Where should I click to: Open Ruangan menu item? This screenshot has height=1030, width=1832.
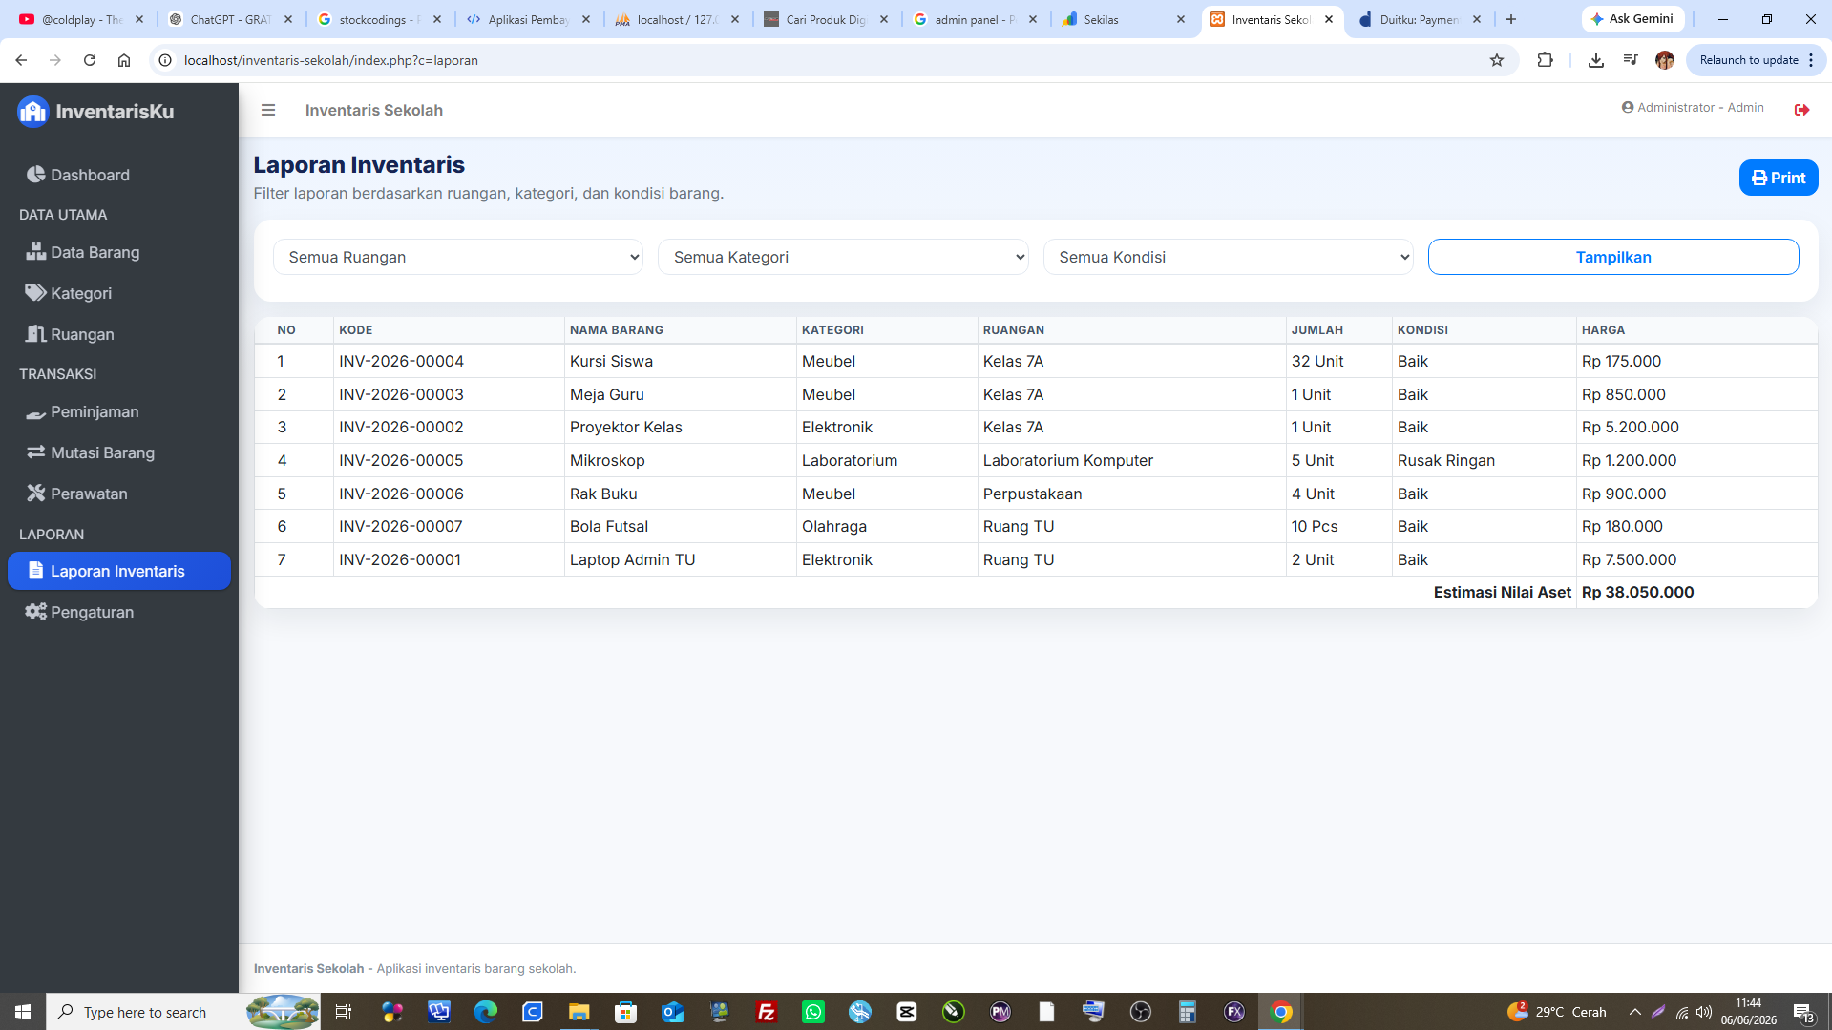[119, 334]
